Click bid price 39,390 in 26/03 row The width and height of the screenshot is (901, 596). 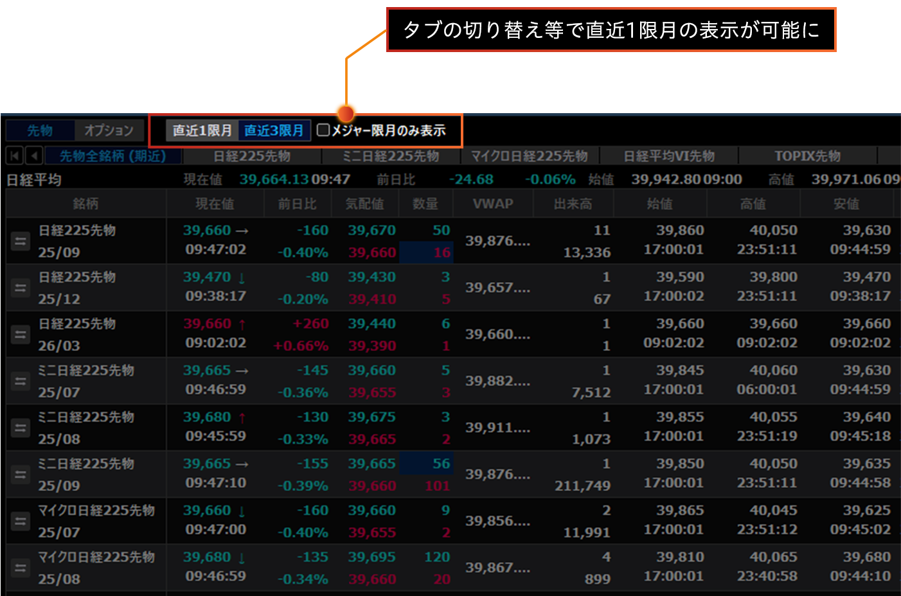click(x=372, y=346)
